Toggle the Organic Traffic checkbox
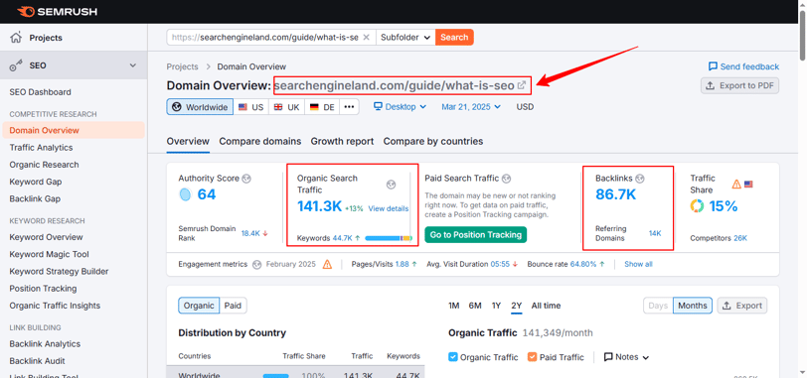 (x=453, y=357)
